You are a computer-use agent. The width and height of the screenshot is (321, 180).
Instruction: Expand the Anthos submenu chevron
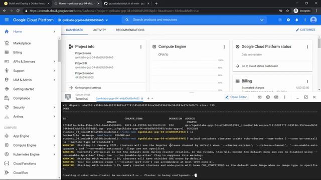[54, 116]
